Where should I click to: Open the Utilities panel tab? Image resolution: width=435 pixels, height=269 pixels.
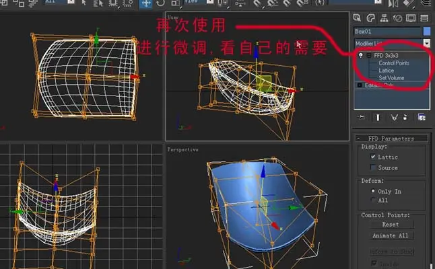point(424,18)
